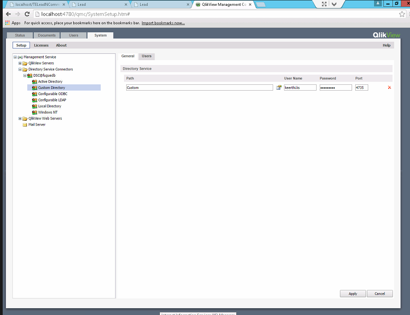This screenshot has height=315, width=410.
Task: Click the browser back arrow
Action: [9, 14]
